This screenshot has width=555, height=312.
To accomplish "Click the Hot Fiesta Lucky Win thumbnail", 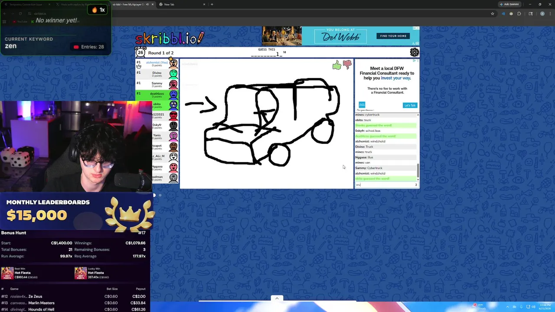I will point(81,273).
